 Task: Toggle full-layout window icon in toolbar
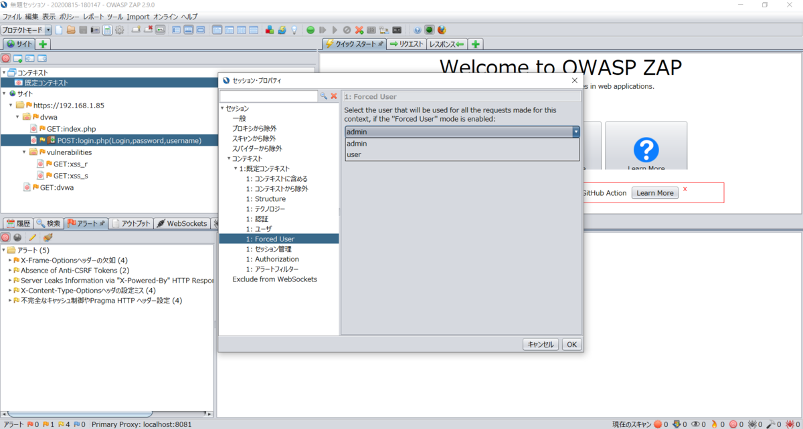click(x=201, y=30)
